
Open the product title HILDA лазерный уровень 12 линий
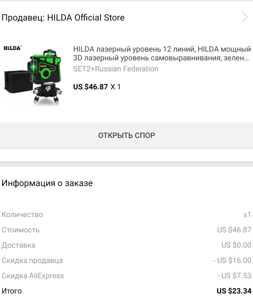pyautogui.click(x=162, y=53)
